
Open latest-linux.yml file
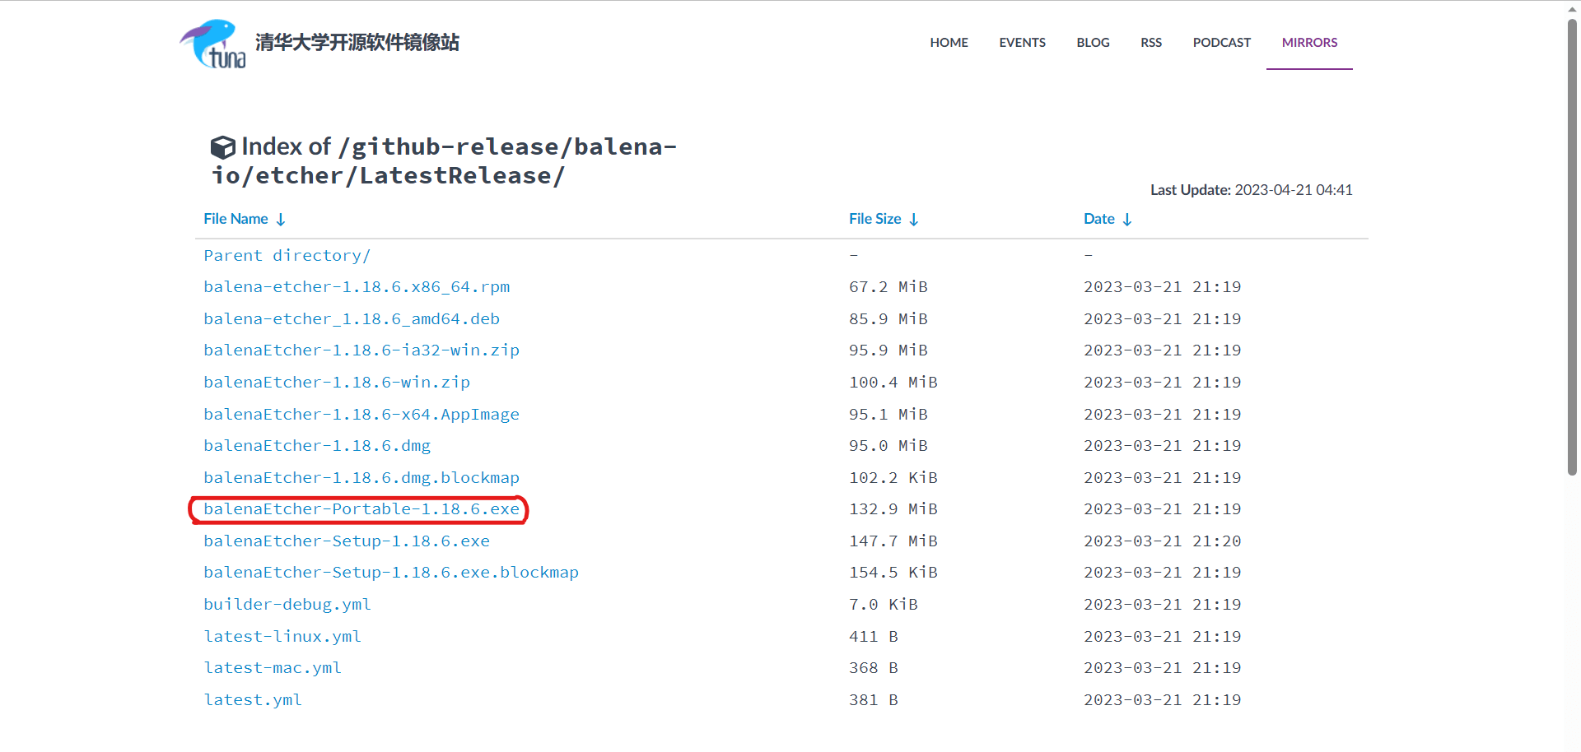[x=282, y=637]
